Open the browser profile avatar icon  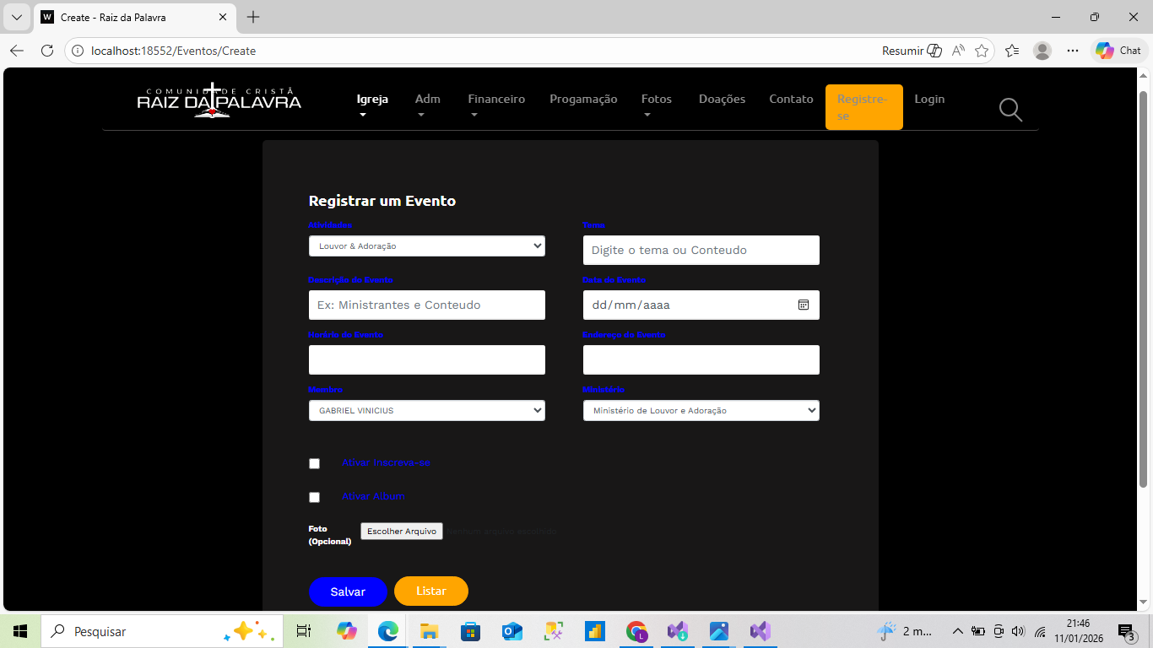tap(1042, 51)
